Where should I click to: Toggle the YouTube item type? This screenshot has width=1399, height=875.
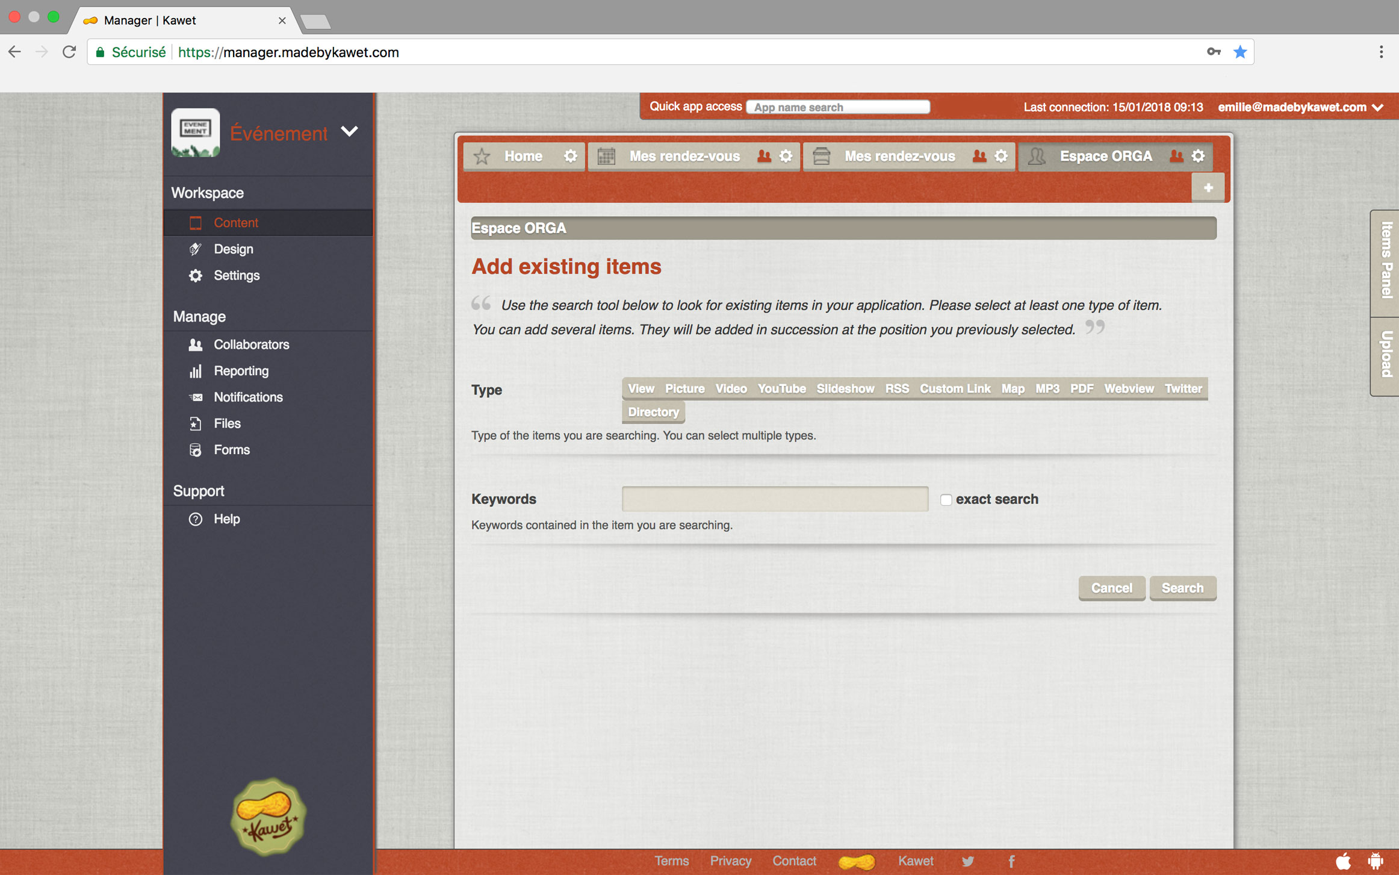pos(781,388)
